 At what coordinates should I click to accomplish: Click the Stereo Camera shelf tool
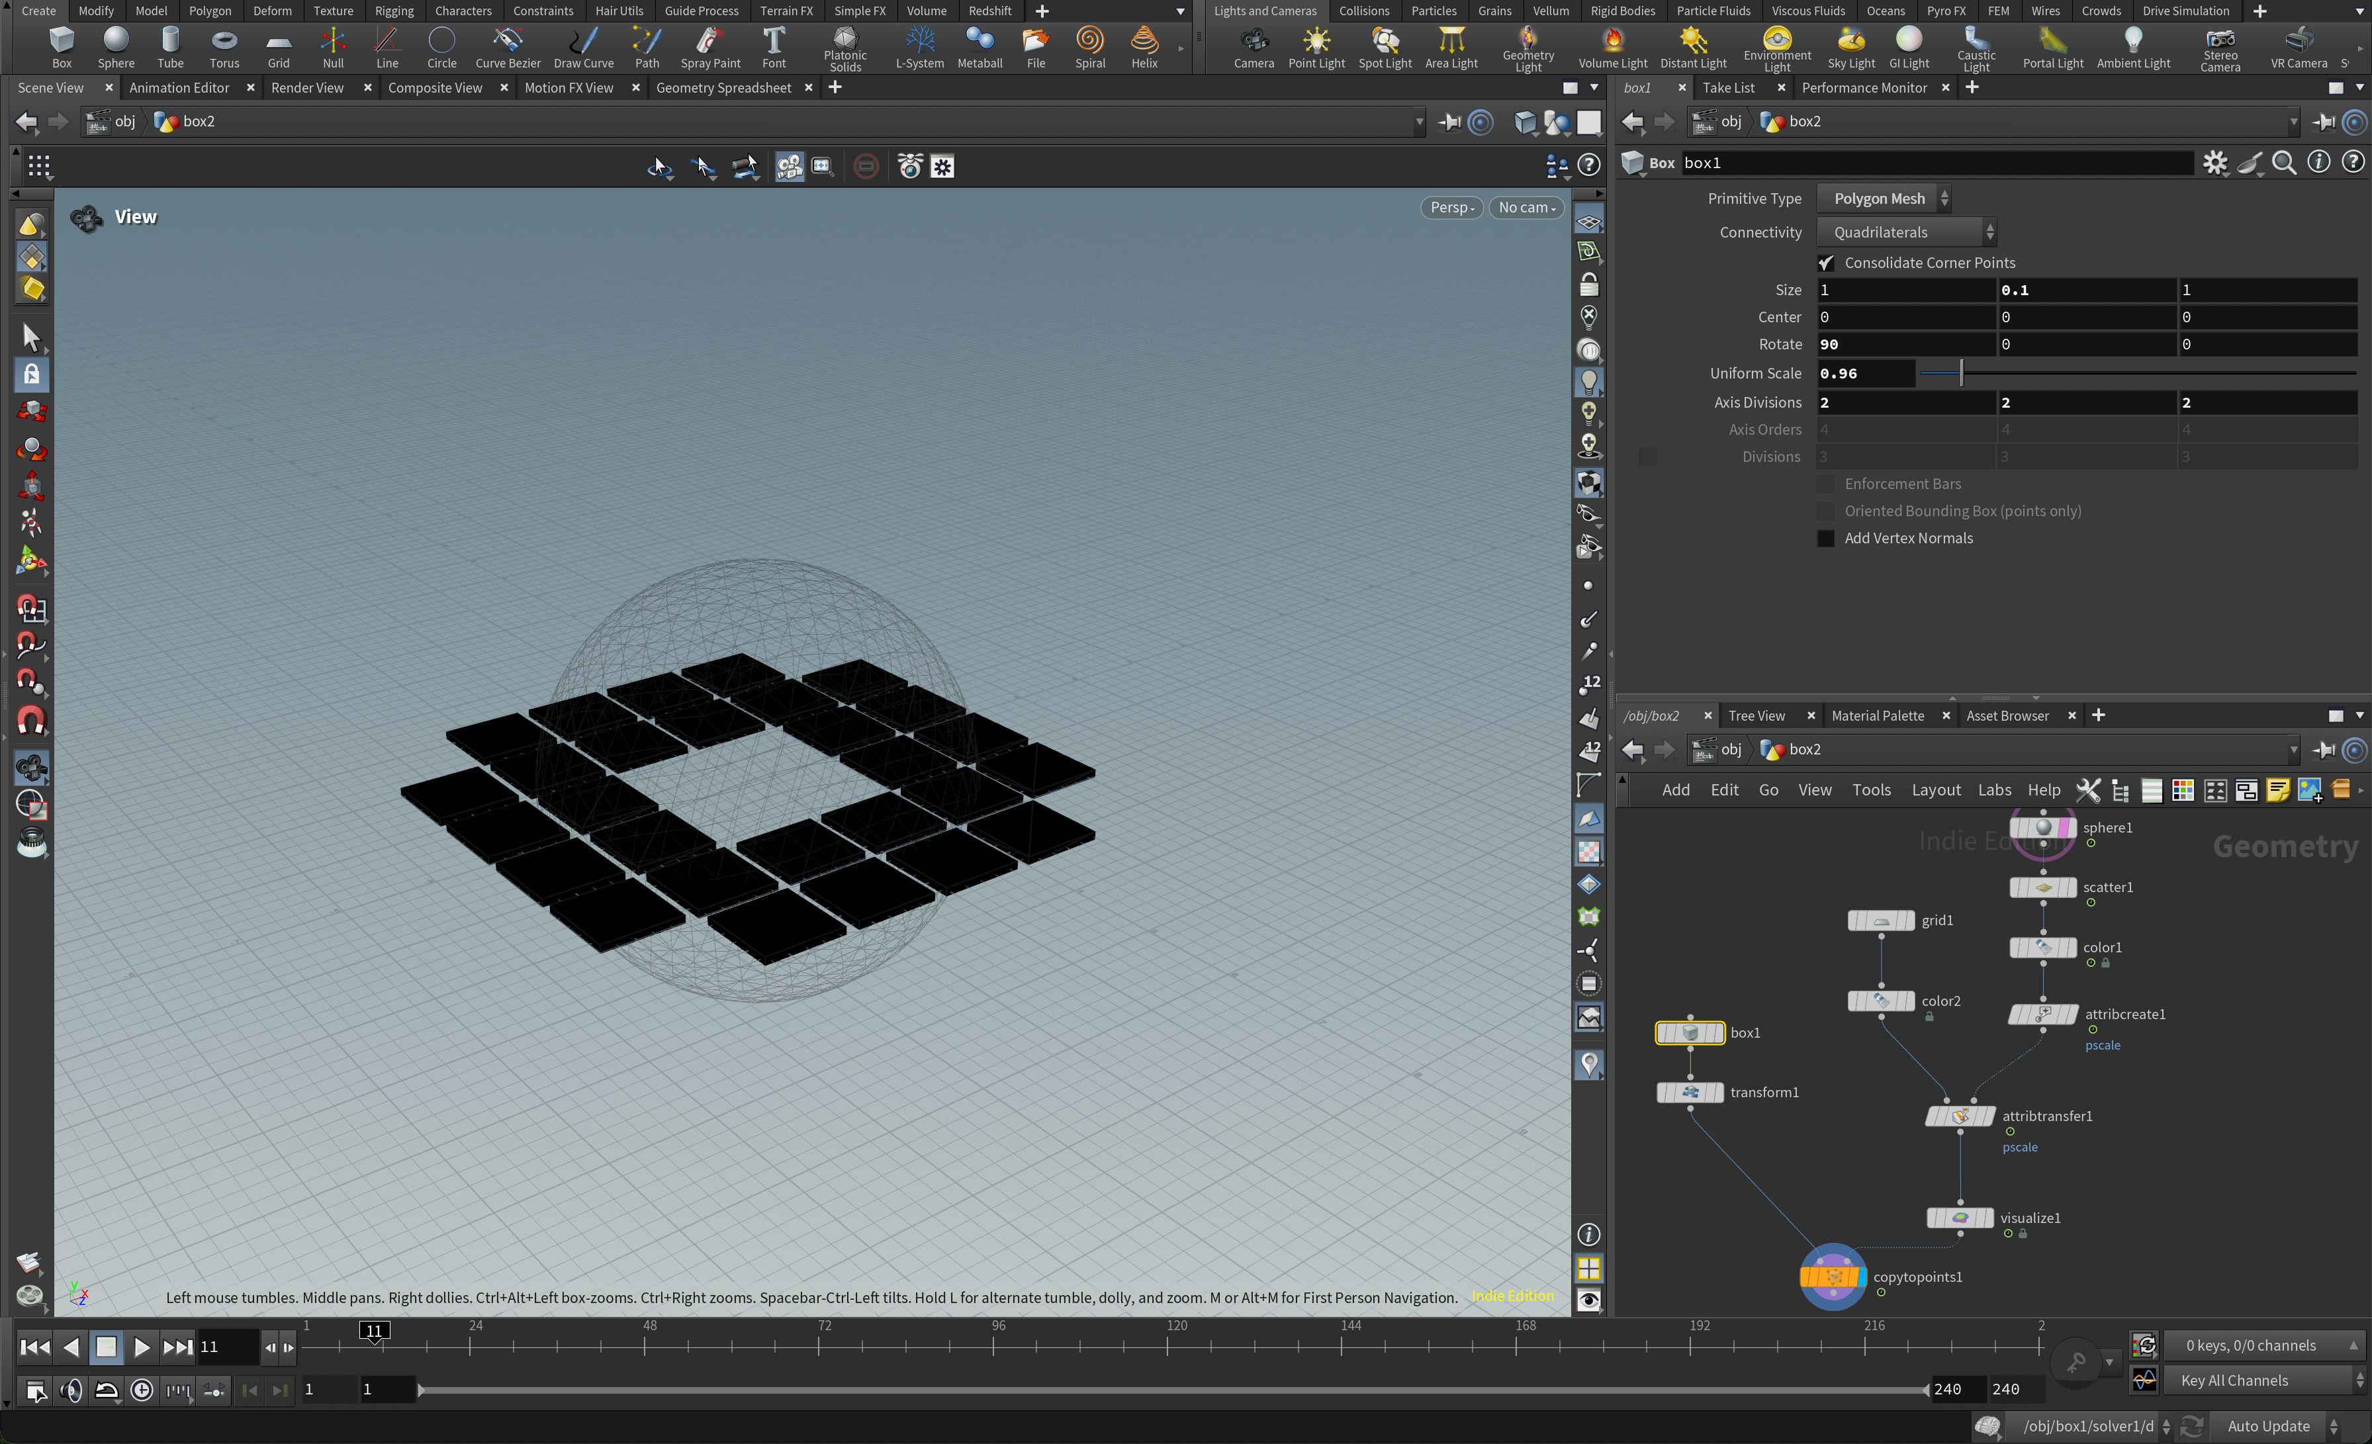click(2220, 48)
